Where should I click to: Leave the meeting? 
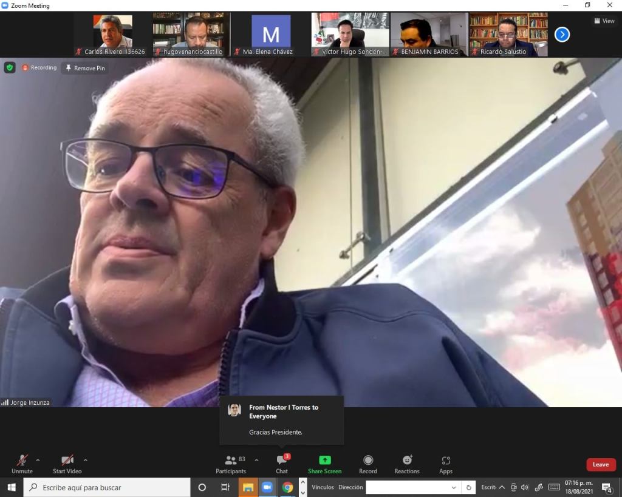coord(601,464)
